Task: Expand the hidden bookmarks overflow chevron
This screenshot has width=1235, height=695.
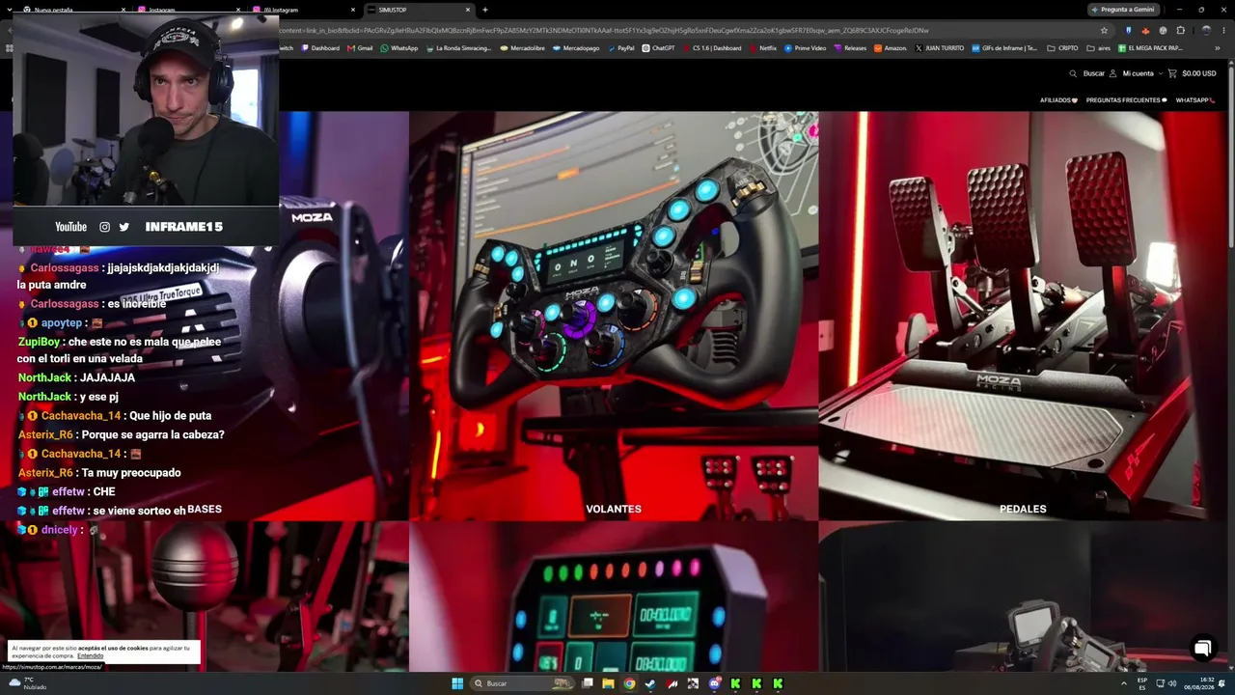Action: click(1218, 47)
